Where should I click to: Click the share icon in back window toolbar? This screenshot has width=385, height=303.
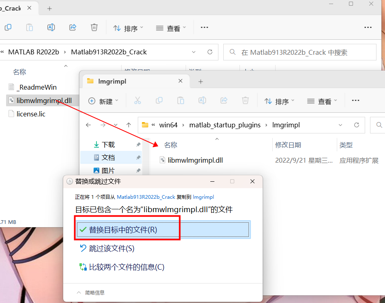point(73,28)
